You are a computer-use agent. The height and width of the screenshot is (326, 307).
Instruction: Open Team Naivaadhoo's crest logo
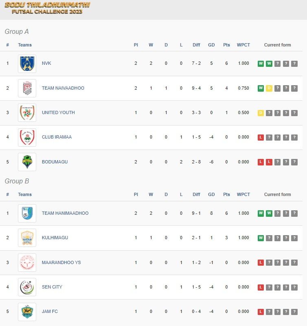coord(27,88)
